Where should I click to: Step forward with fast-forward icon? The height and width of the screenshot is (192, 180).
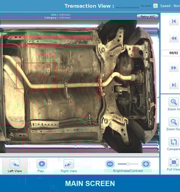click(x=174, y=68)
